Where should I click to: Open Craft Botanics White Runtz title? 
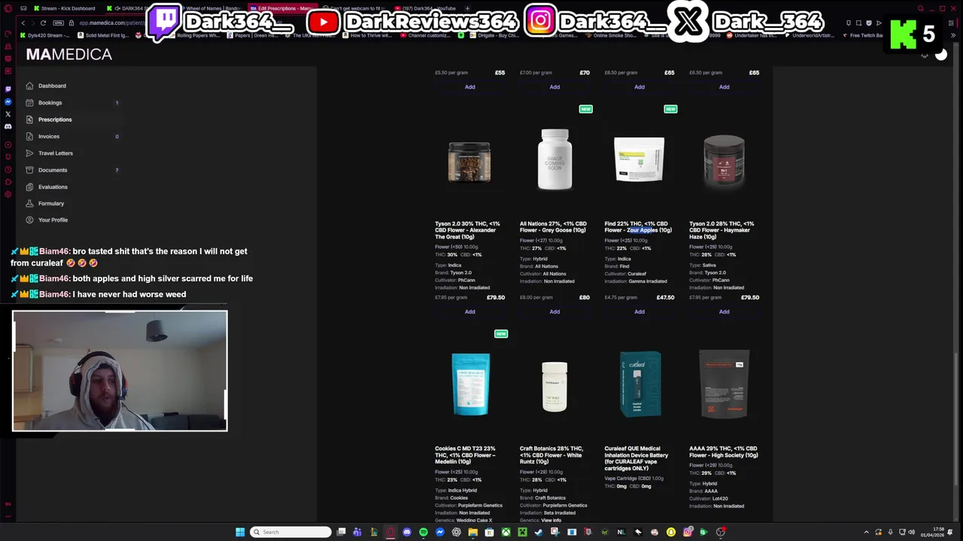click(x=551, y=455)
